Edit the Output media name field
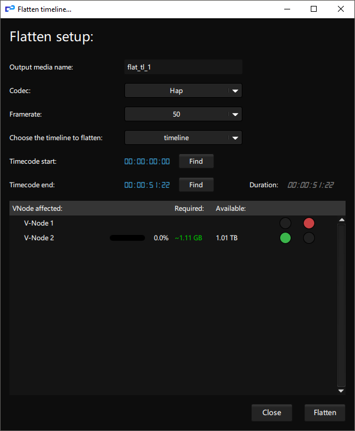Image resolution: width=355 pixels, height=431 pixels. click(183, 67)
